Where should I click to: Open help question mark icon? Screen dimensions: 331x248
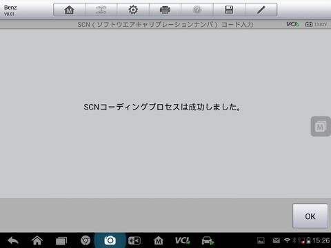coord(197,10)
